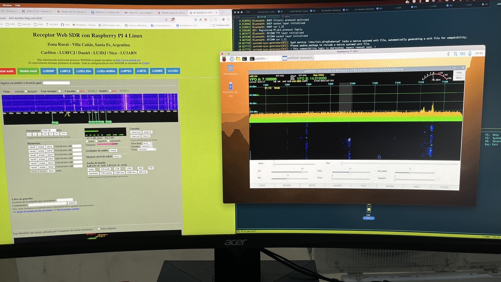Open the piHPSDR Menu button
Image resolution: width=501 pixels, height=282 pixels.
coord(459,78)
